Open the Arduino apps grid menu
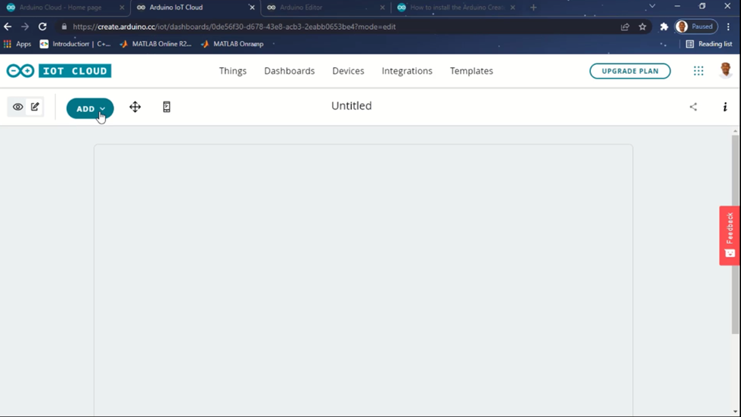The image size is (741, 417). coord(698,71)
